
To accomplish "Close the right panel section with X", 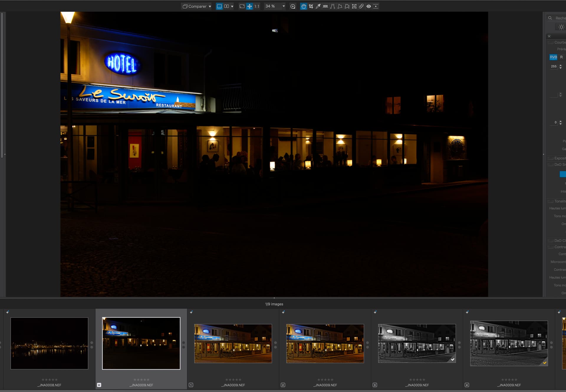I will 549,36.
